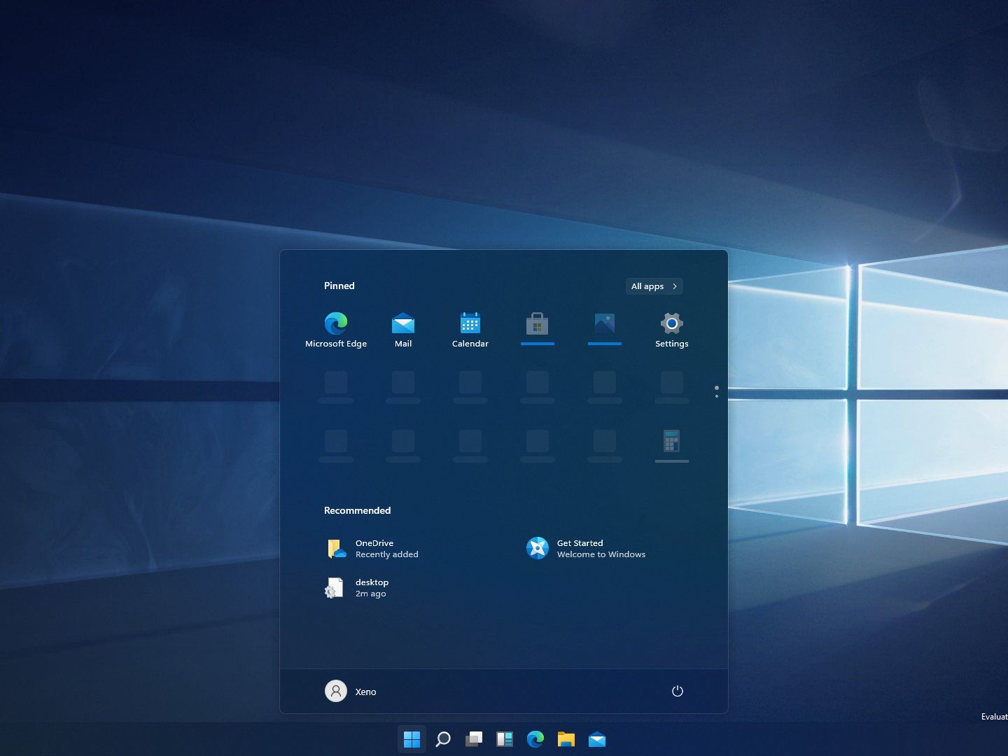Click the Xeno user account

tap(350, 691)
